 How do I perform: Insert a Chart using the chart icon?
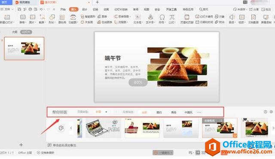click(102, 16)
